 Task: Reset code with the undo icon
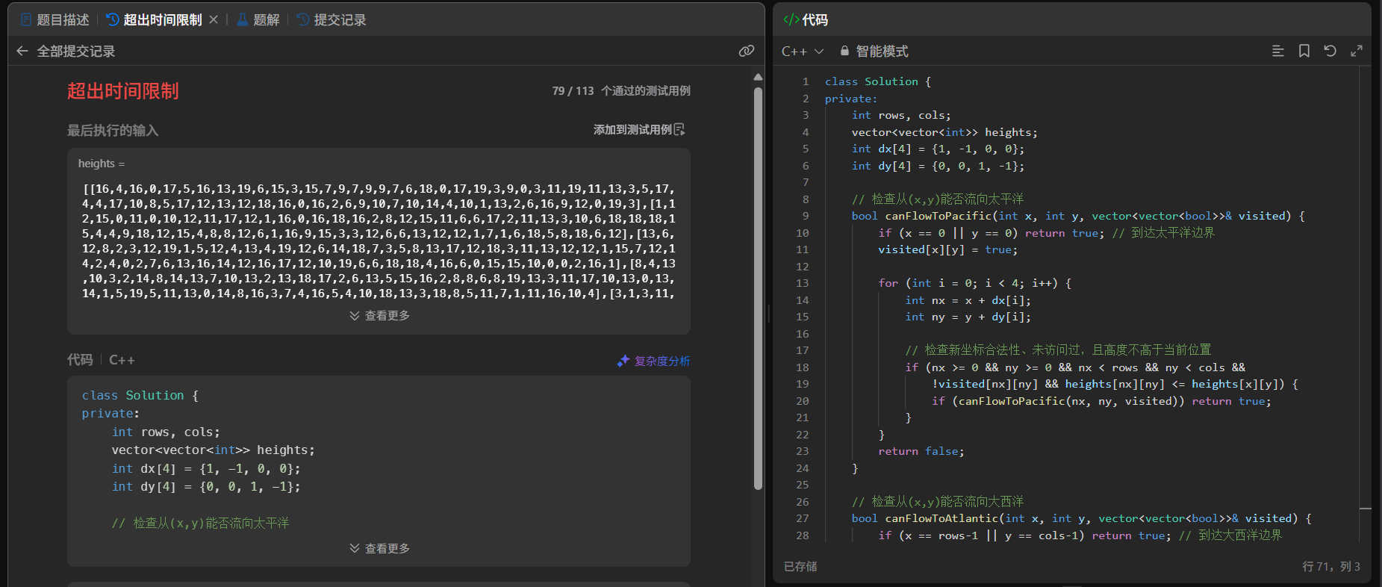pyautogui.click(x=1330, y=51)
